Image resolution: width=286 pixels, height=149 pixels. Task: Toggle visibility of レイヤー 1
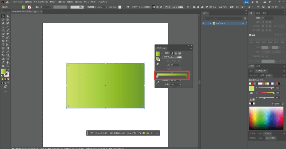pos(204,23)
